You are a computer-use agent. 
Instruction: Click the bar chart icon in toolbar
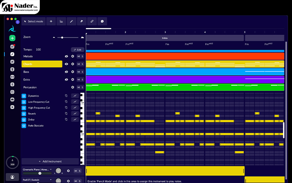click(x=61, y=21)
